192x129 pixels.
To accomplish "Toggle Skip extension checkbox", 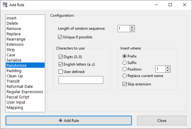I will (x=125, y=84).
